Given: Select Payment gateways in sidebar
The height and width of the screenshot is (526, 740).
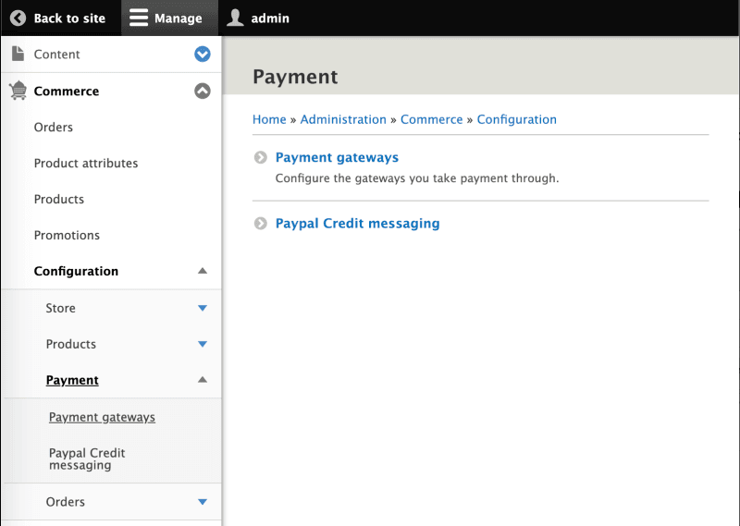Looking at the screenshot, I should coord(102,418).
